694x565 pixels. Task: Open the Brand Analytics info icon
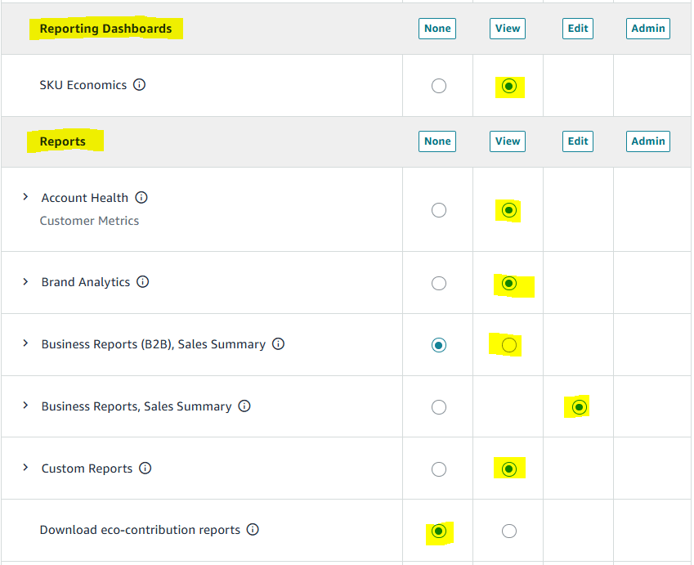click(143, 282)
